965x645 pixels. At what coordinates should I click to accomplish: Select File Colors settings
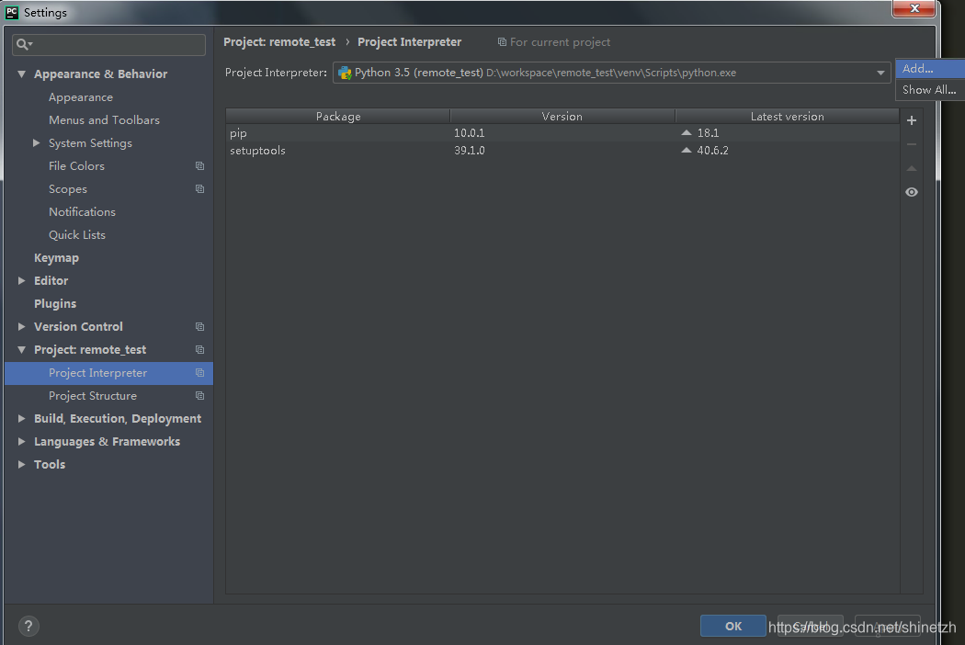coord(76,166)
